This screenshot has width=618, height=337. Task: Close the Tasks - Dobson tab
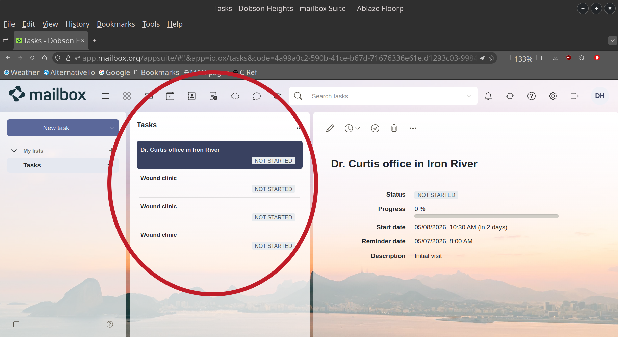tap(83, 41)
